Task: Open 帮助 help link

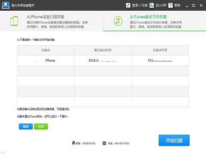Action: (177, 5)
